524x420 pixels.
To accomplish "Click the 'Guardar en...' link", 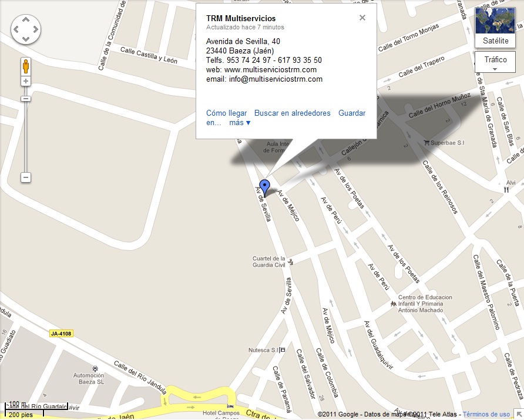I will tap(352, 113).
